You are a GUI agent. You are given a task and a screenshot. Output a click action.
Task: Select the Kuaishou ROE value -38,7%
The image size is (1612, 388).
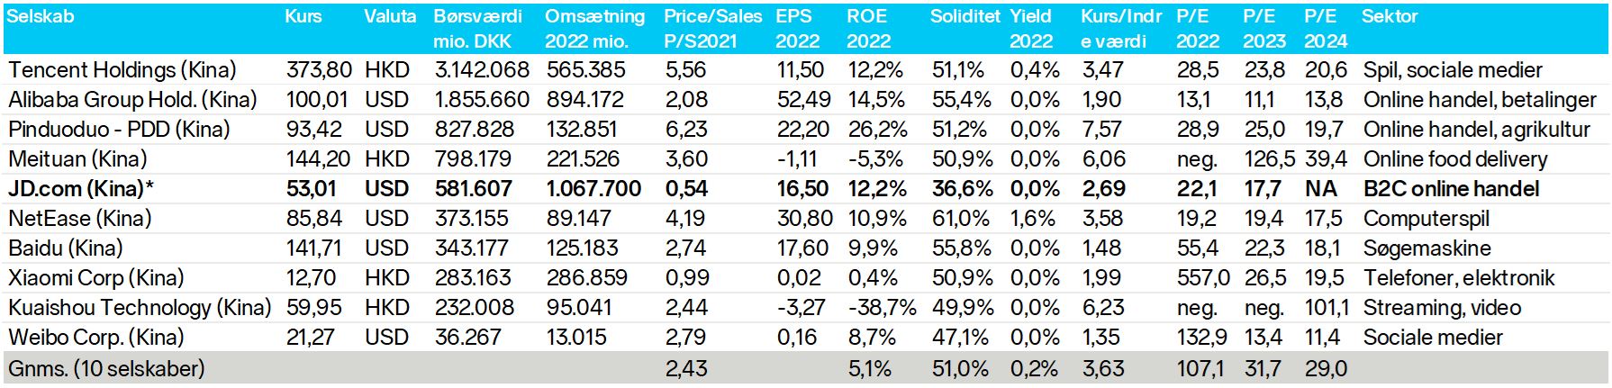pos(882,308)
